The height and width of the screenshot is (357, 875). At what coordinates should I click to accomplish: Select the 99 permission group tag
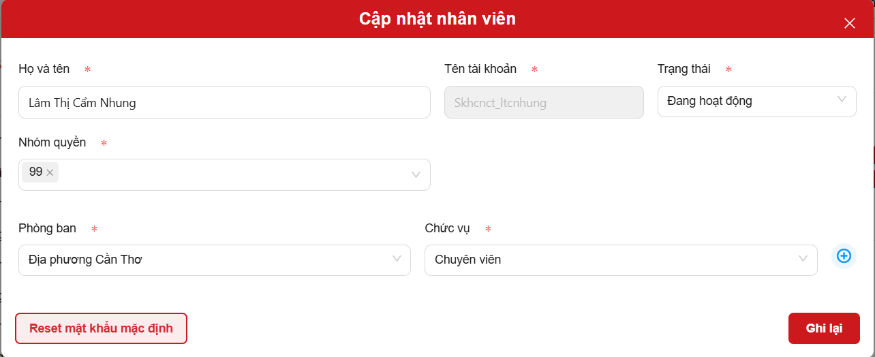(x=35, y=172)
